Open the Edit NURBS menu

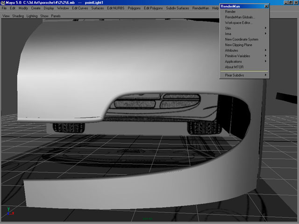coord(116,8)
